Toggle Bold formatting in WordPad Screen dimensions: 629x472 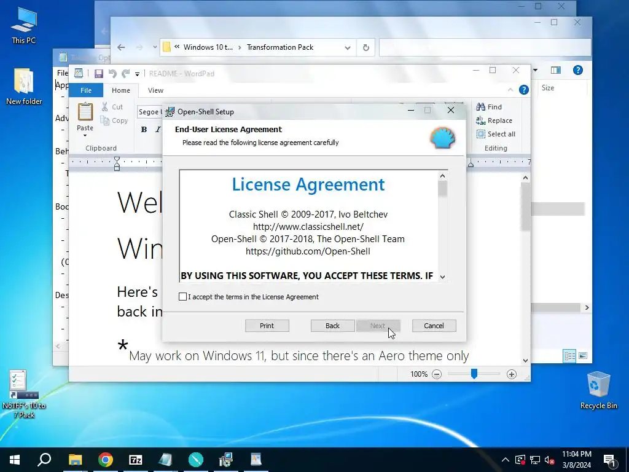click(x=144, y=129)
